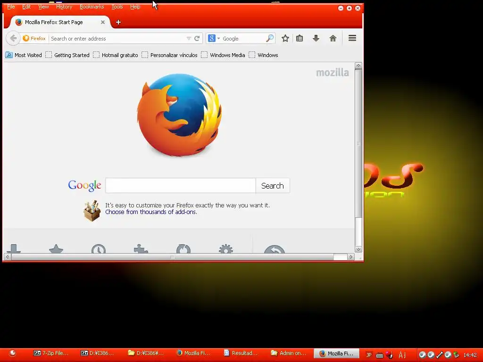Switch to Admin on... taskbar window
The height and width of the screenshot is (362, 483).
[x=288, y=353]
